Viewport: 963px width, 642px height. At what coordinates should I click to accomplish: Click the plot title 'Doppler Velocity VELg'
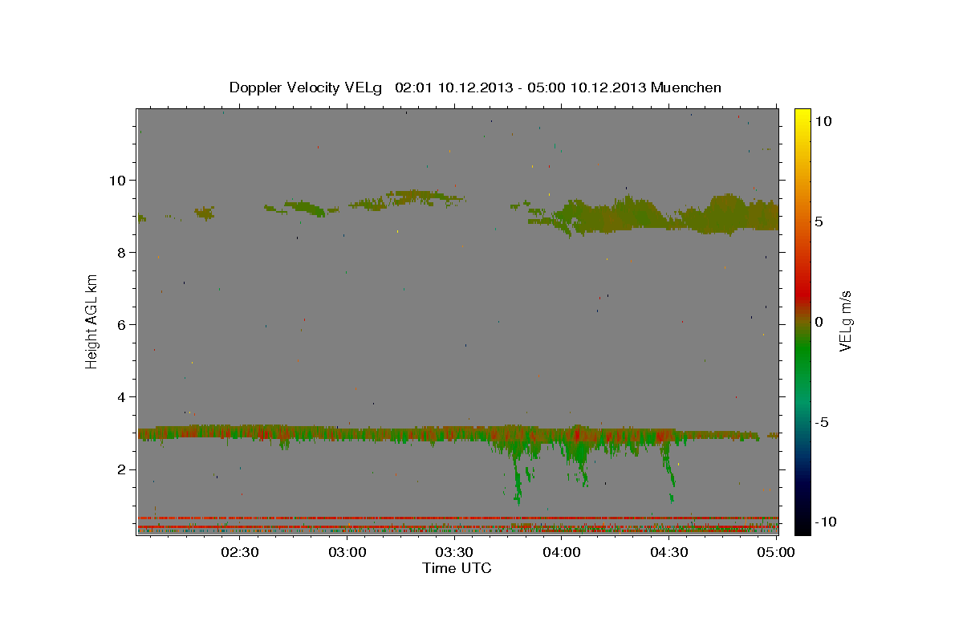pyautogui.click(x=307, y=87)
